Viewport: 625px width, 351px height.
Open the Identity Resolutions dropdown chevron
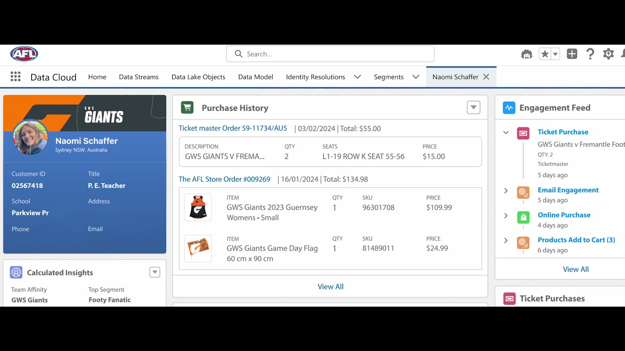point(357,77)
